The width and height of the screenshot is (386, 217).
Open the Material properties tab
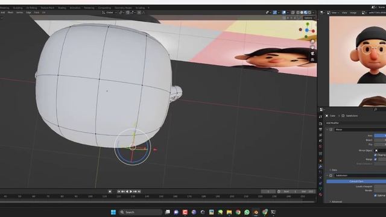[x=320, y=194]
